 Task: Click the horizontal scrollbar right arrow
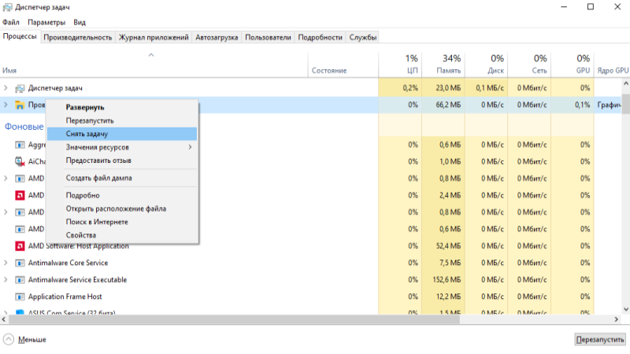pyautogui.click(x=617, y=319)
